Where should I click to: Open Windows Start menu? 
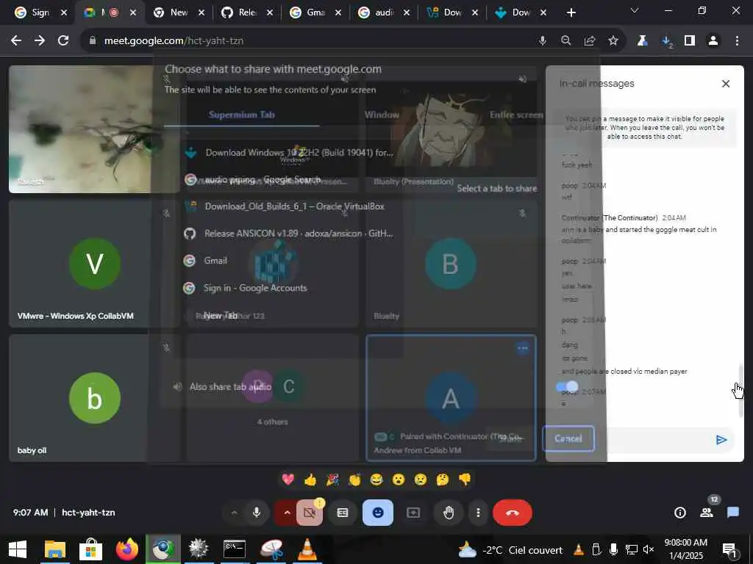(18, 549)
